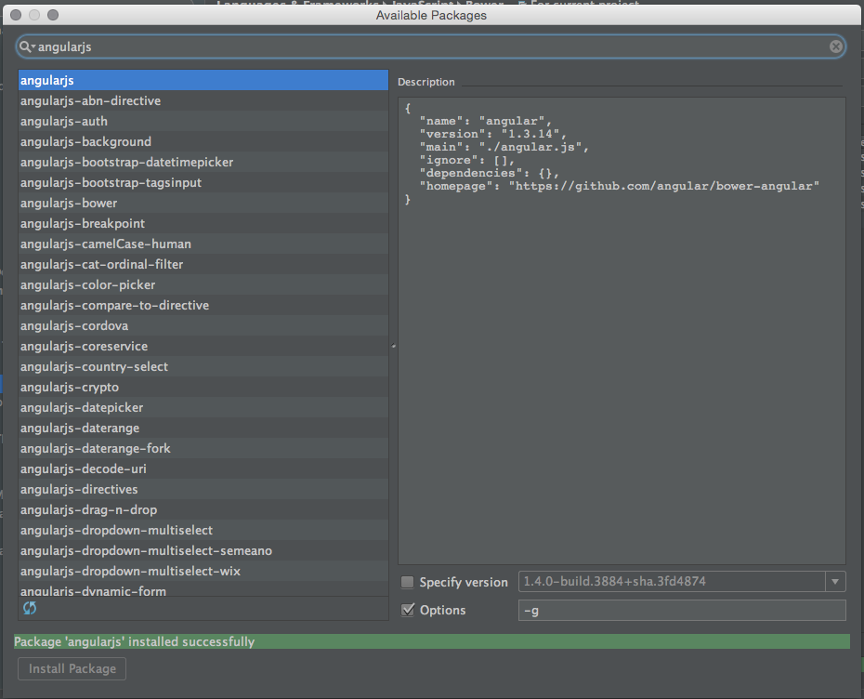Uncheck the Options checkbox
The image size is (864, 699).
click(408, 611)
